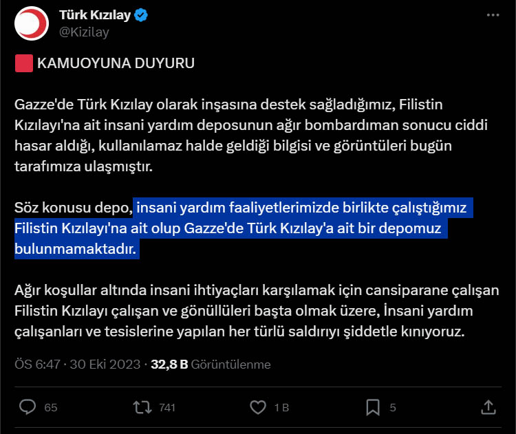Open the Türk Kızılay display name link
Screen dimensions: 516x434
[x=98, y=16]
